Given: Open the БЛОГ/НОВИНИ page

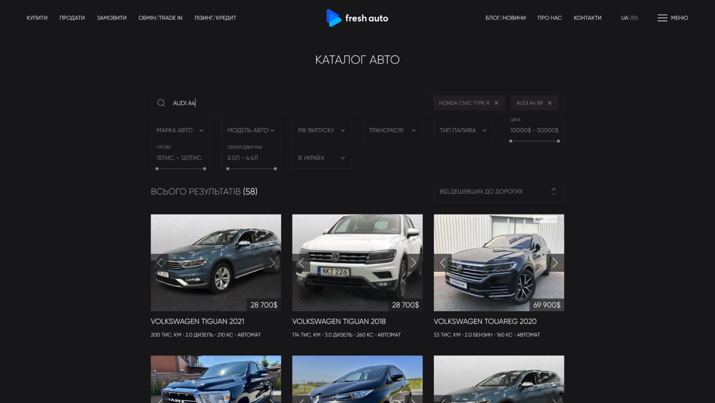Looking at the screenshot, I should click(x=506, y=18).
